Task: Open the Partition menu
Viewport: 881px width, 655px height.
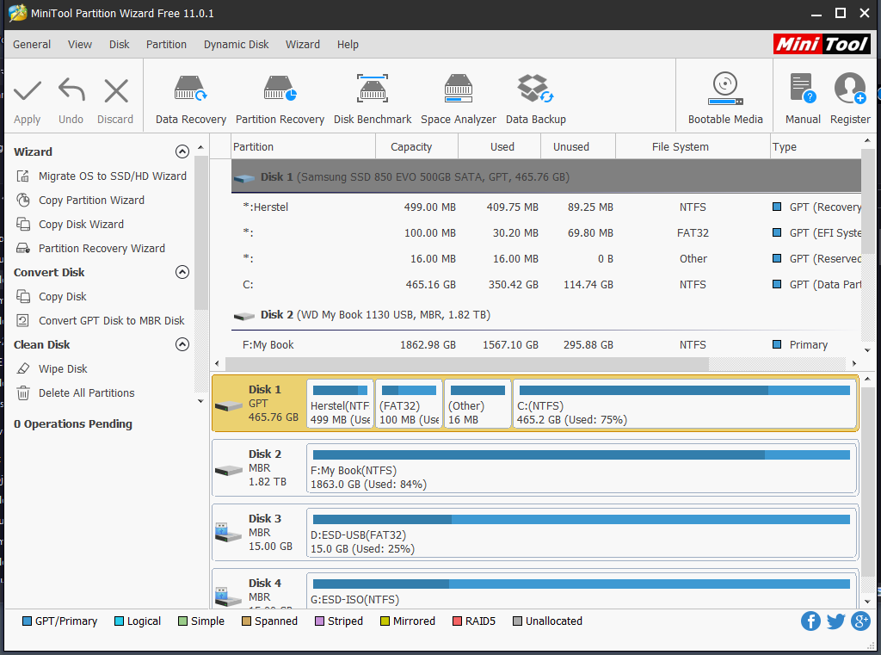Action: pos(166,45)
